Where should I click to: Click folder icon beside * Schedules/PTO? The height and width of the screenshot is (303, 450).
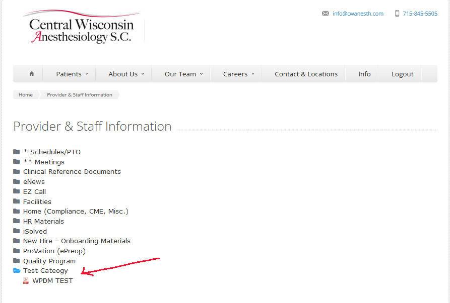click(16, 152)
